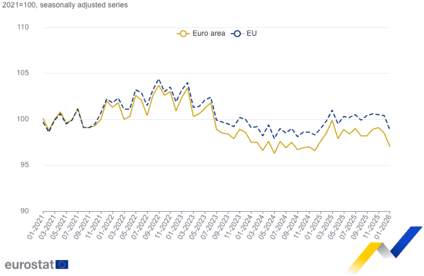Click the EU flag icon beside eurostat
Screen dimensions: 424x276
[62, 264]
